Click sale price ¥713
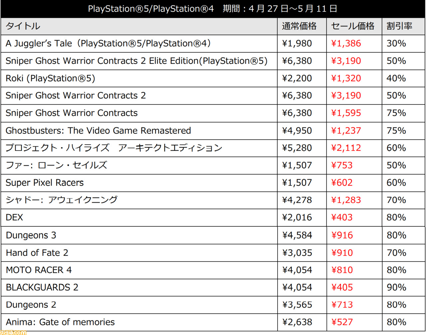Viewport: 426px width, 335px height. [342, 305]
